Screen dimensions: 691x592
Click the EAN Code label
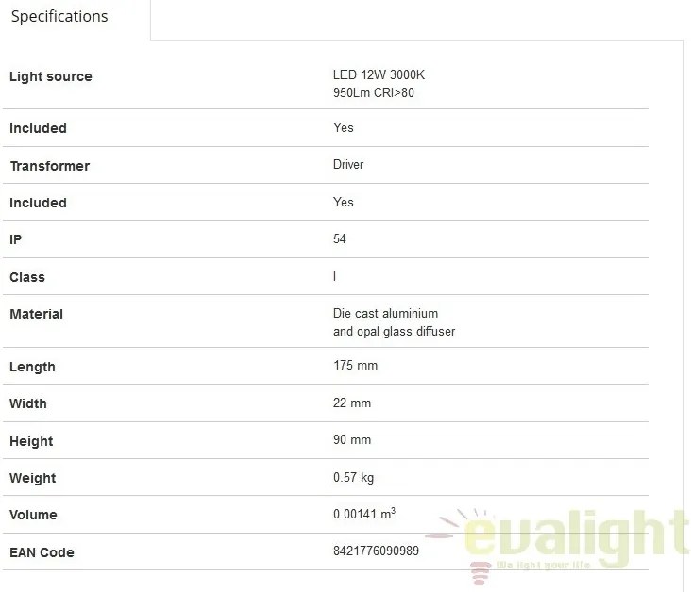pos(42,552)
